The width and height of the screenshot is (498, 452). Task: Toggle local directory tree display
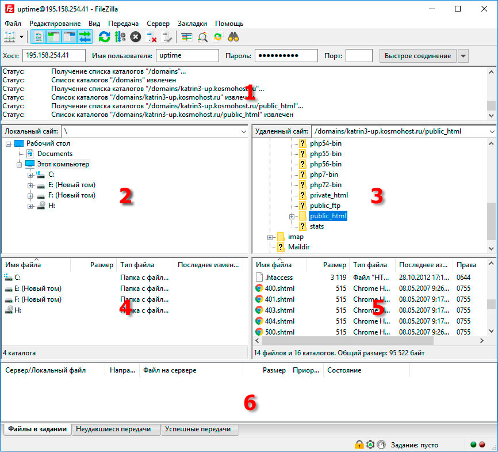click(x=53, y=37)
